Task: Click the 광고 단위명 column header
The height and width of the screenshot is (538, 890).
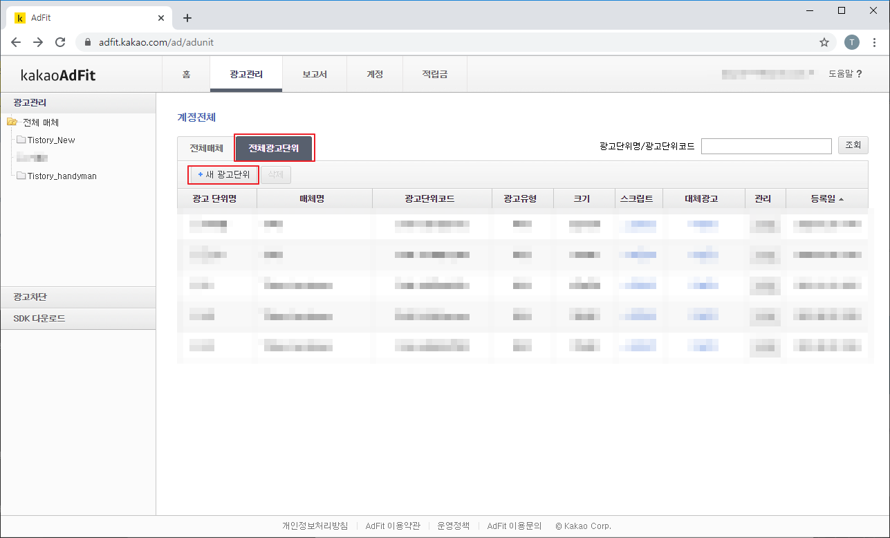Action: tap(217, 198)
